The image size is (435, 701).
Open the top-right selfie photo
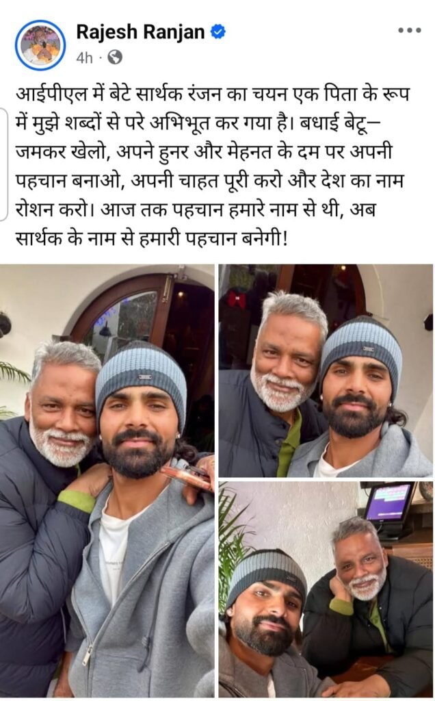(326, 370)
